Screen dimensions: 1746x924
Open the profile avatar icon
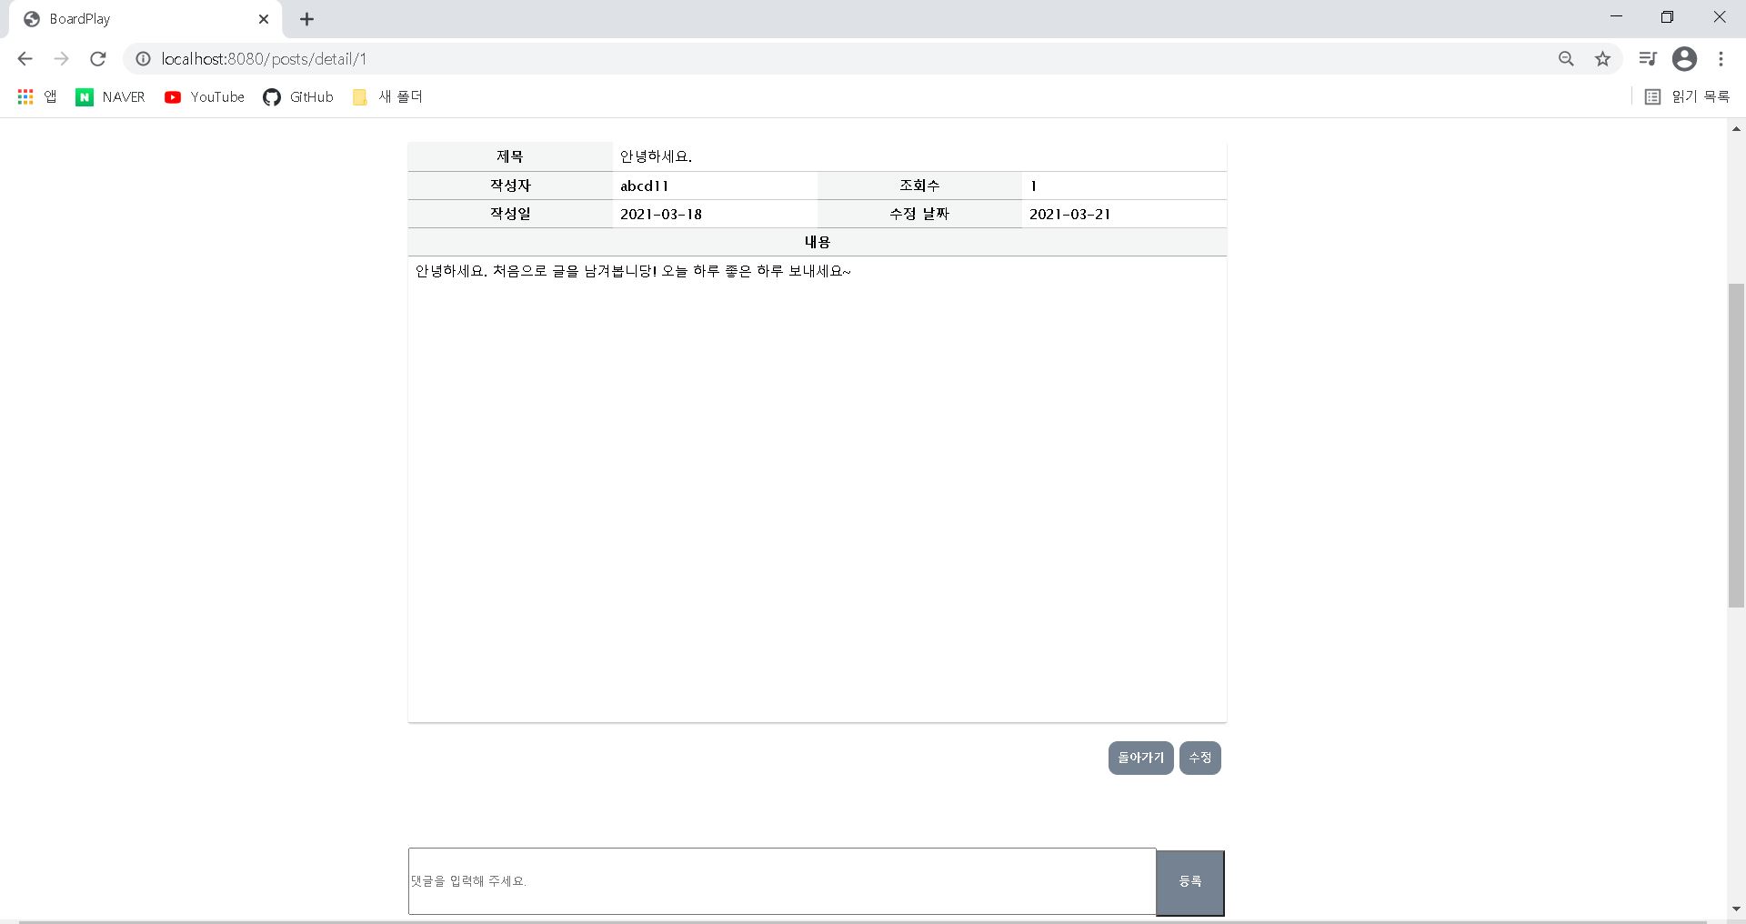click(x=1685, y=58)
